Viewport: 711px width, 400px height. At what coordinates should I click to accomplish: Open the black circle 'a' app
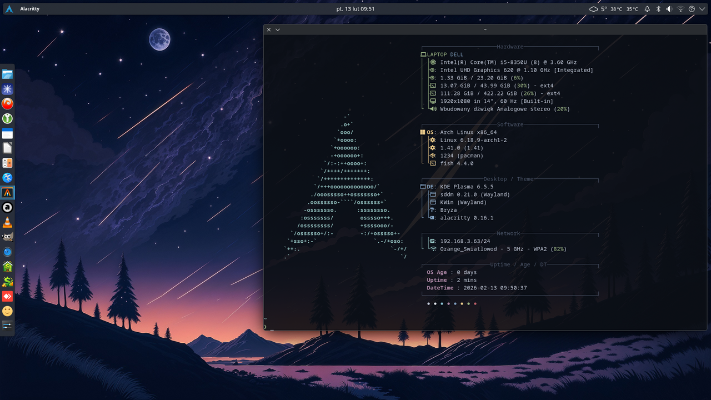coord(7,208)
